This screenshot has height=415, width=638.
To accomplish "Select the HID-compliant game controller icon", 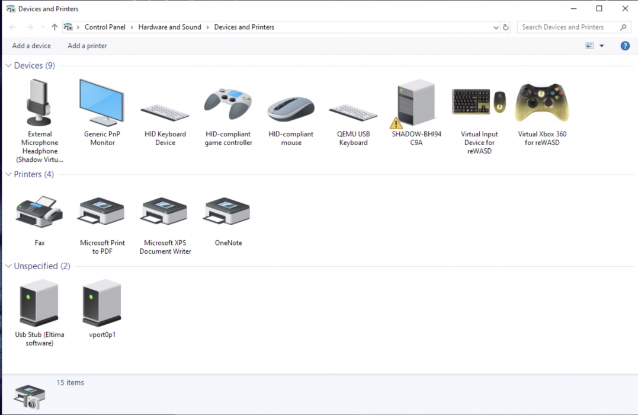I will [228, 104].
